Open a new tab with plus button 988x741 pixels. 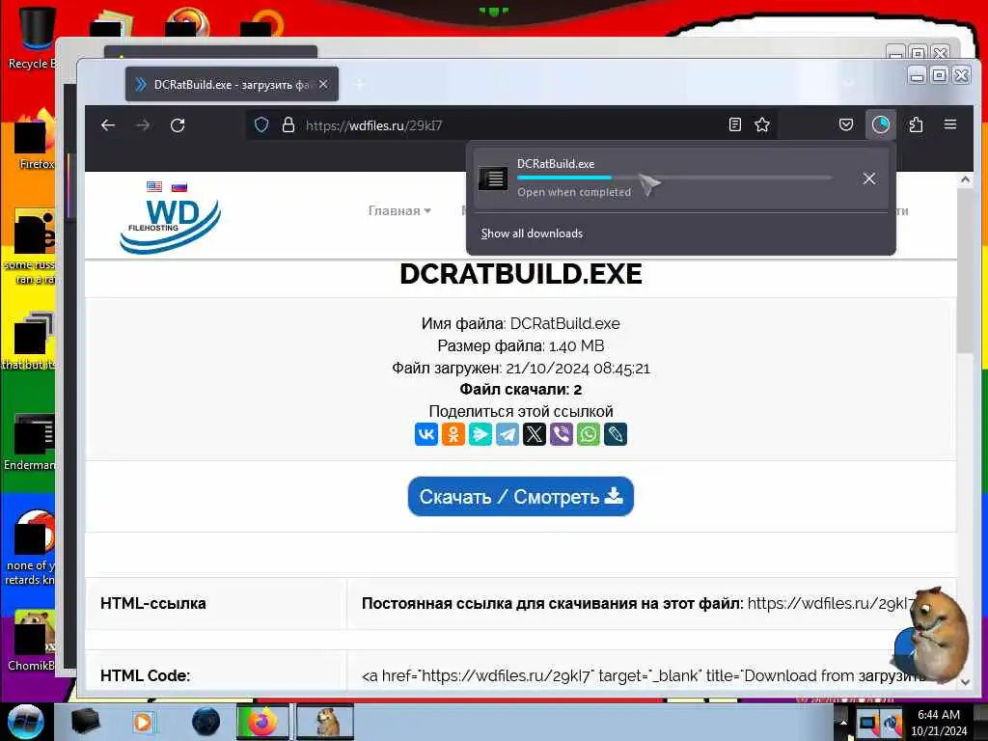360,84
